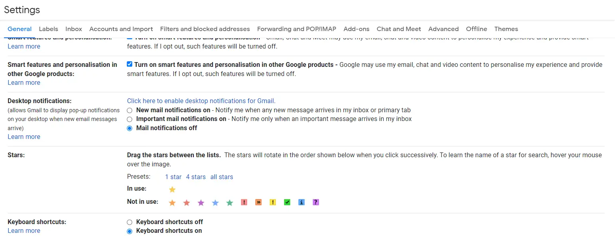This screenshot has width=615, height=240.
Task: Click the green star icon
Action: (x=229, y=202)
